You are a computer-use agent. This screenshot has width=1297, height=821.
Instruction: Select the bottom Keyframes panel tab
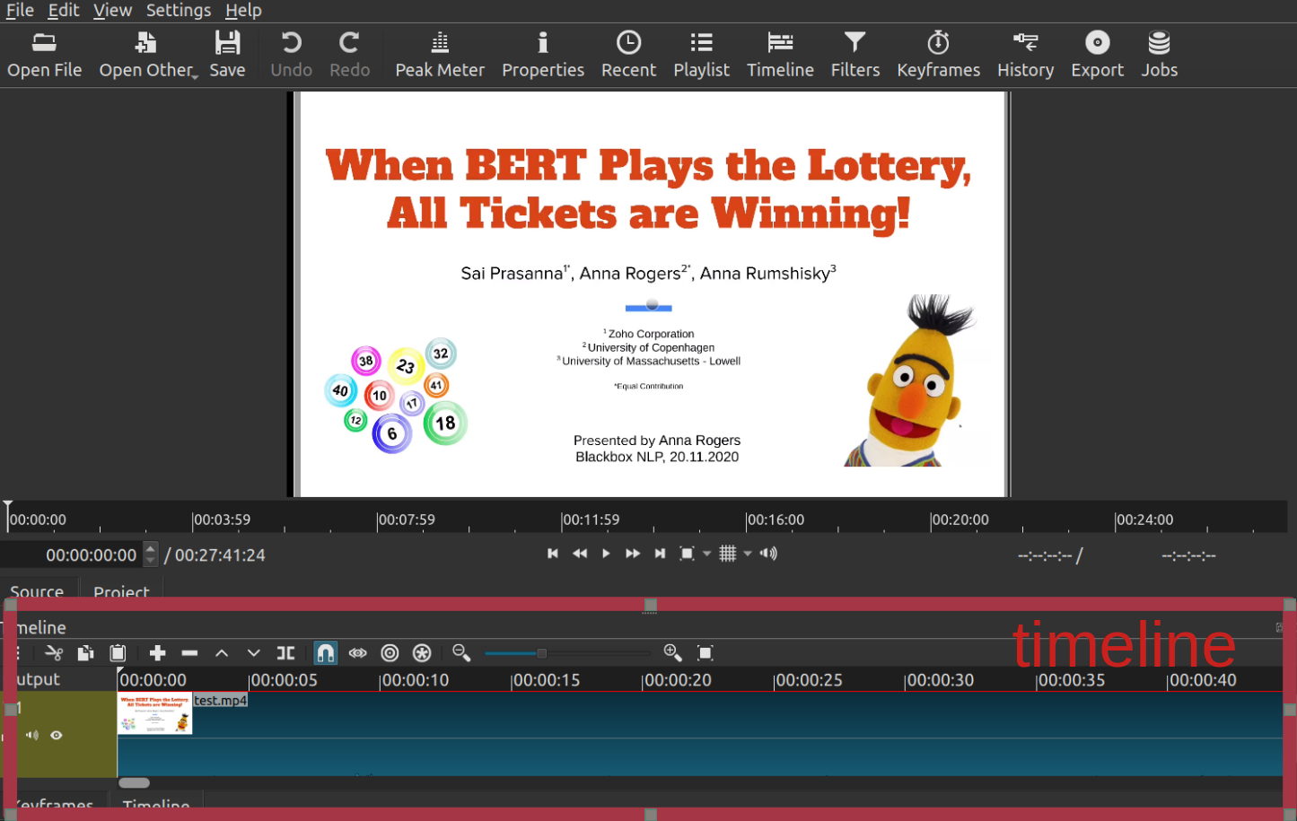tap(55, 802)
